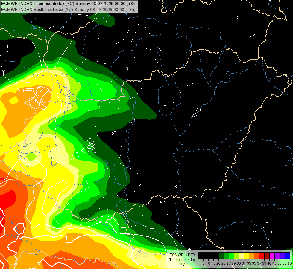Select the dark red legend swatch

point(267,256)
